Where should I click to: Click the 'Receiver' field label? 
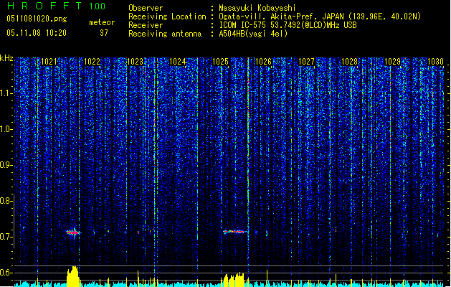(146, 25)
